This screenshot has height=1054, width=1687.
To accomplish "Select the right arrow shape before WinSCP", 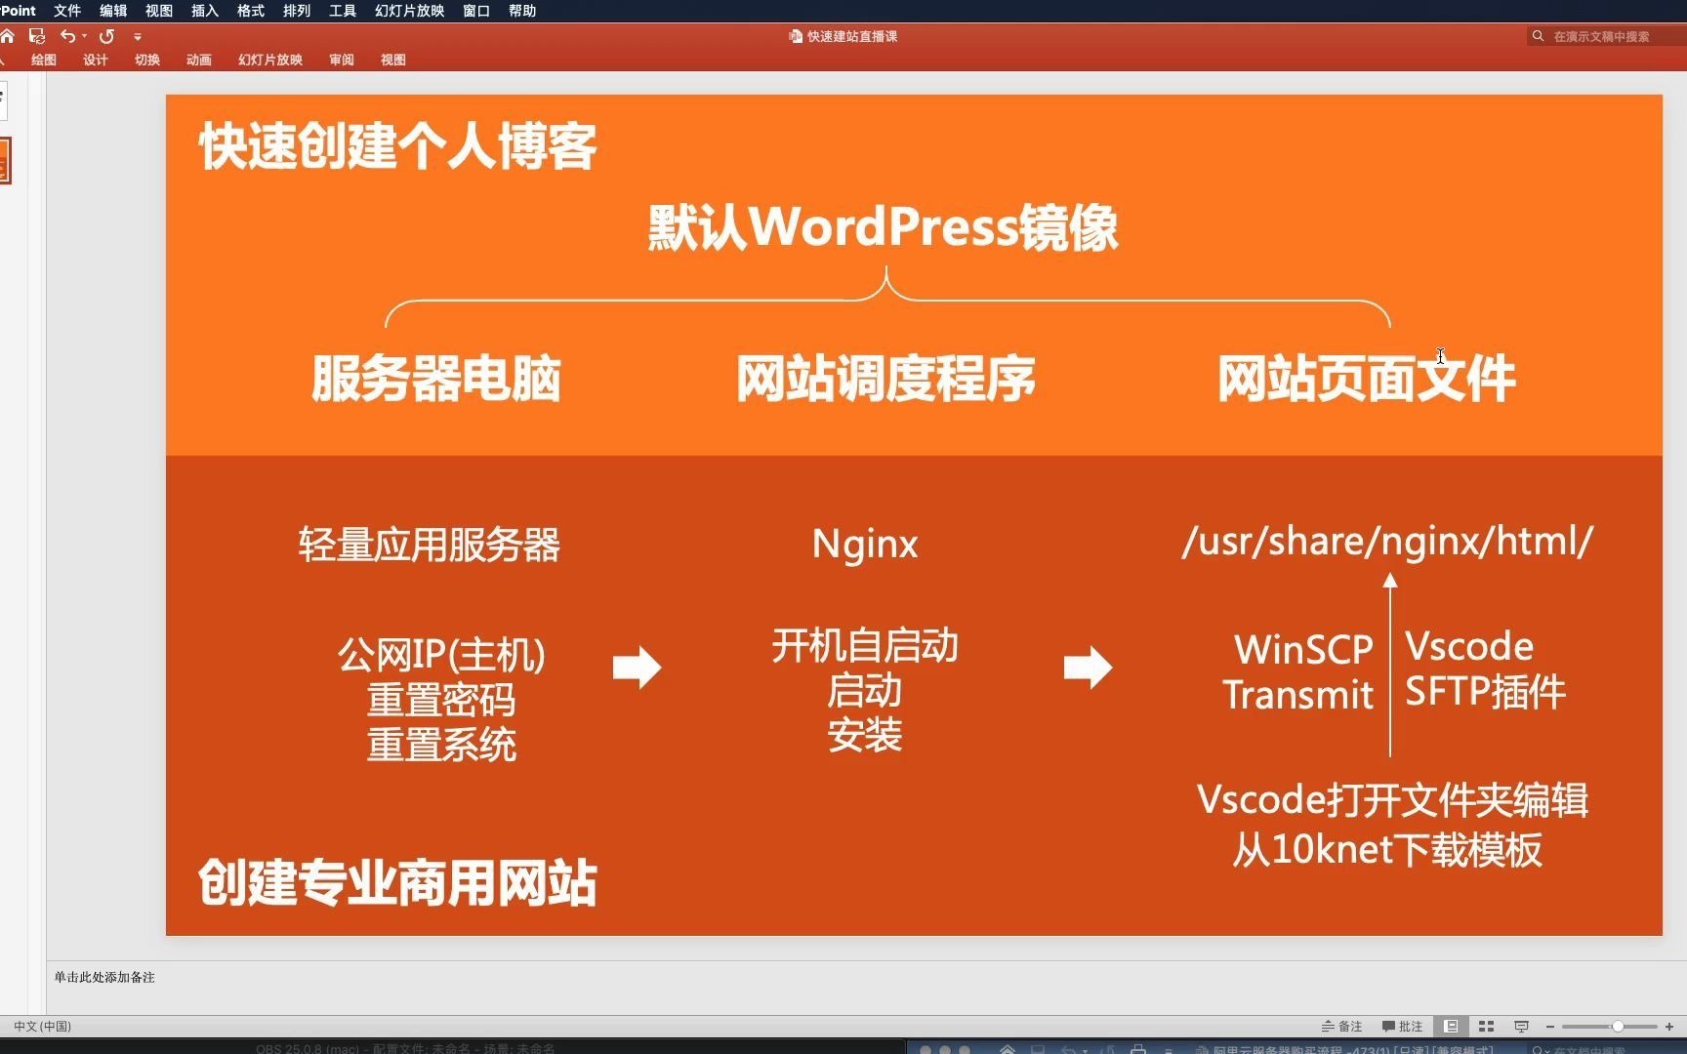I will pyautogui.click(x=1089, y=668).
